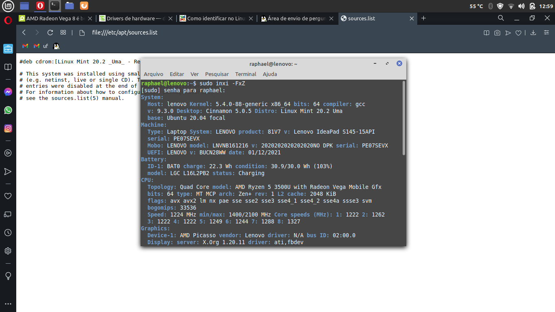Image resolution: width=555 pixels, height=312 pixels.
Task: Open the Linux Mint start menu
Action: pos(8,6)
